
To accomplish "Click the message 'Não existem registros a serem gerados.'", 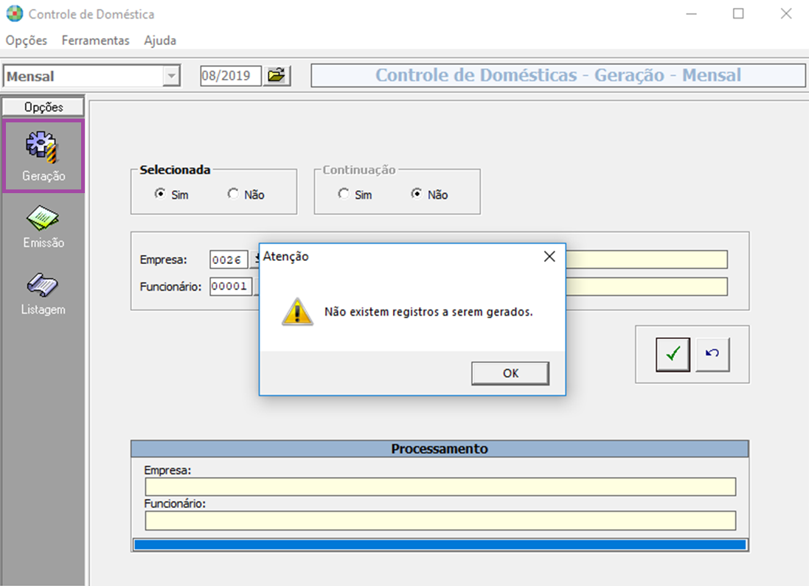I will (x=428, y=312).
